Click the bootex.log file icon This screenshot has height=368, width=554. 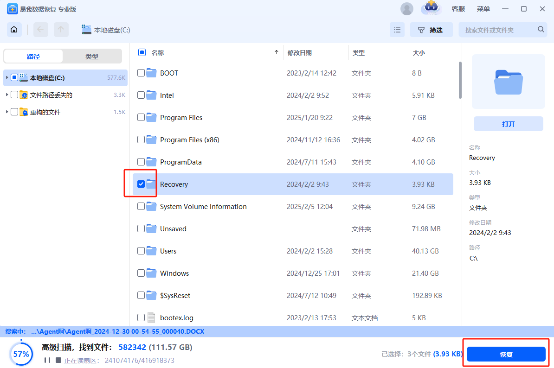click(x=151, y=317)
